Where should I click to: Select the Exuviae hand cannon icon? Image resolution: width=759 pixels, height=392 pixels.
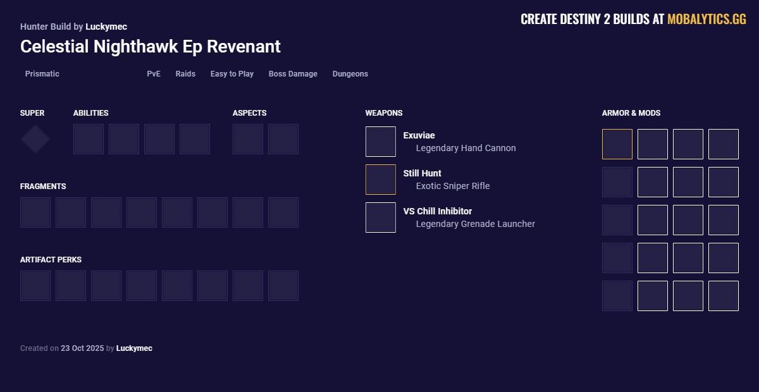point(381,142)
